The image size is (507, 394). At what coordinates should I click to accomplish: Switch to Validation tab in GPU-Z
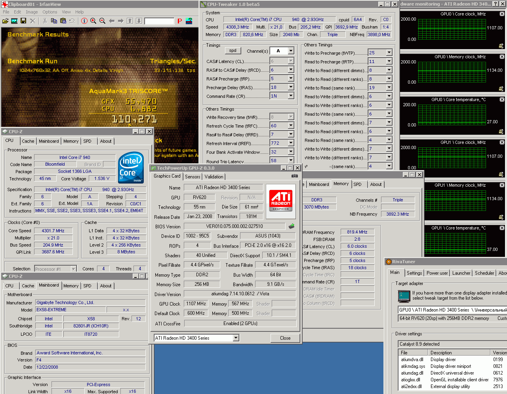click(214, 177)
